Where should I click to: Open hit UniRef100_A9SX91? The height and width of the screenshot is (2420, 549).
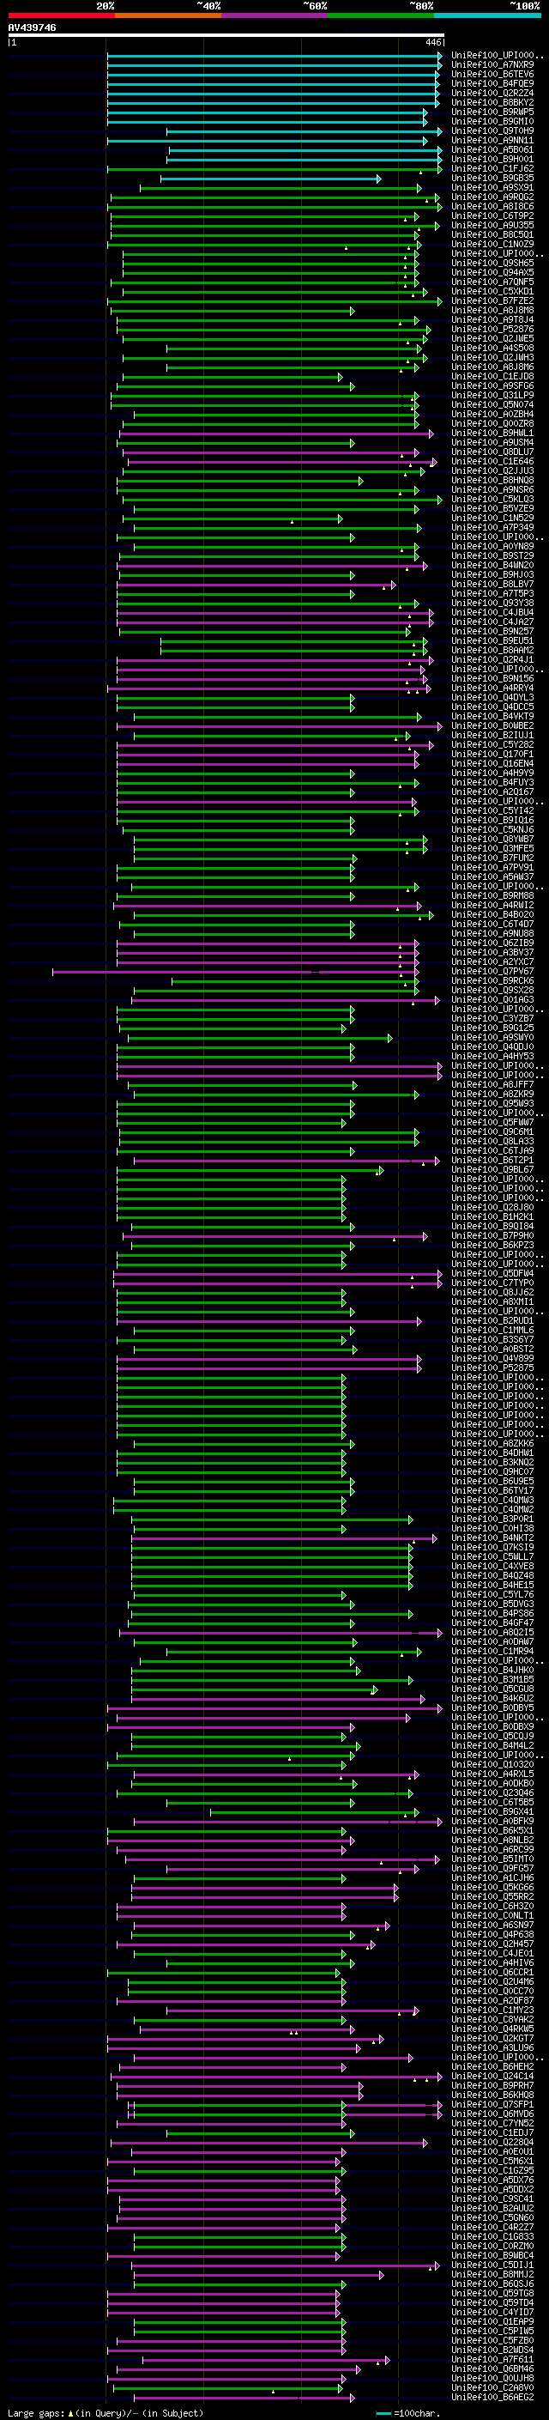point(492,188)
